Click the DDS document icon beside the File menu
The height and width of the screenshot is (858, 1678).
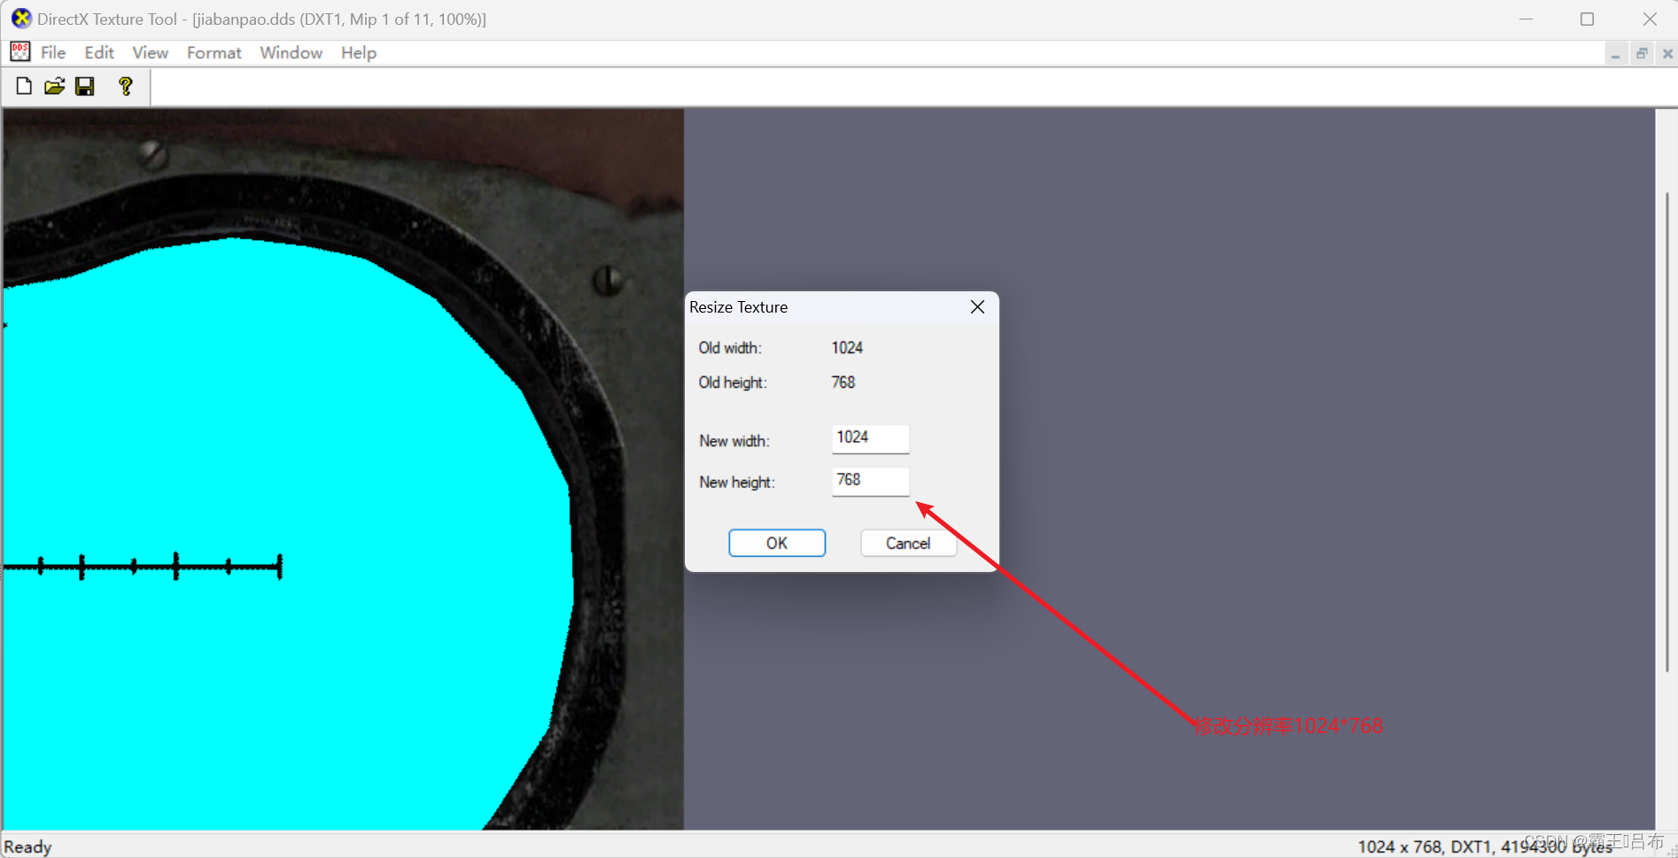(19, 52)
